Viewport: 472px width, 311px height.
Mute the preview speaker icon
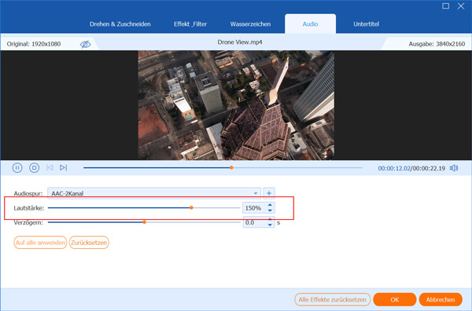454,168
